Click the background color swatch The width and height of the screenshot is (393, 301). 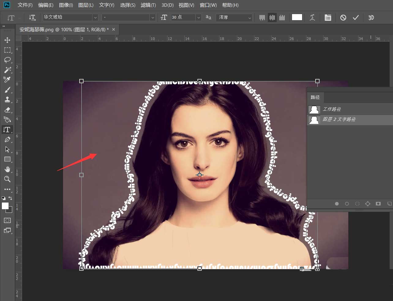[x=10, y=211]
